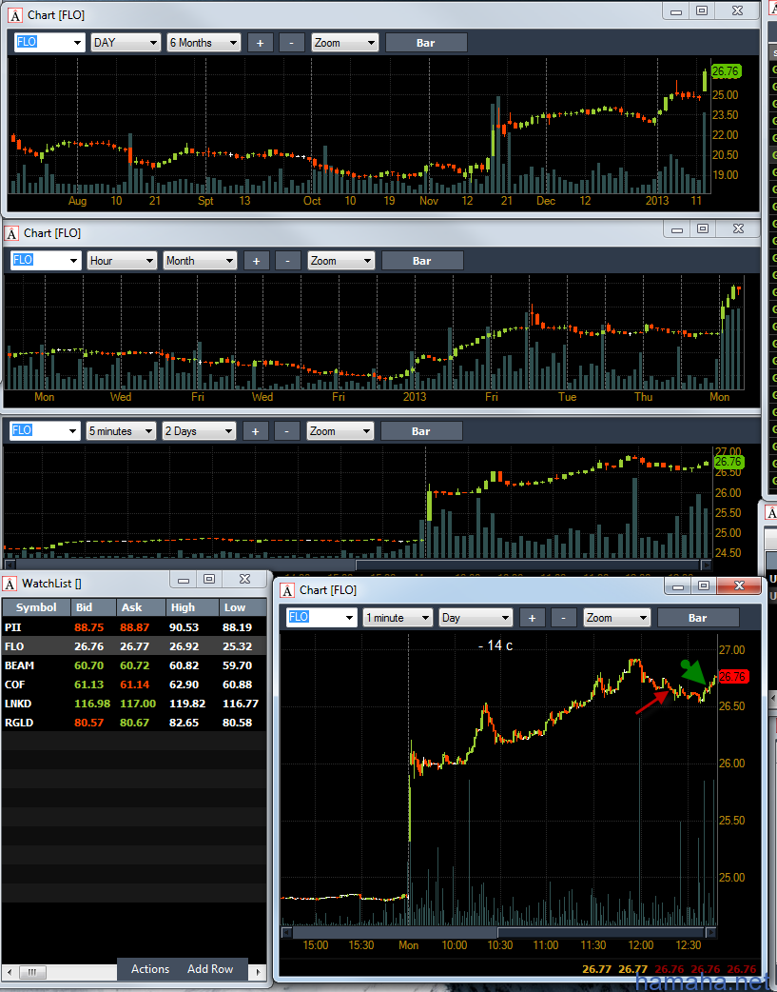Click Bar button in Hour chart
Viewport: 777px width, 992px height.
tap(421, 261)
